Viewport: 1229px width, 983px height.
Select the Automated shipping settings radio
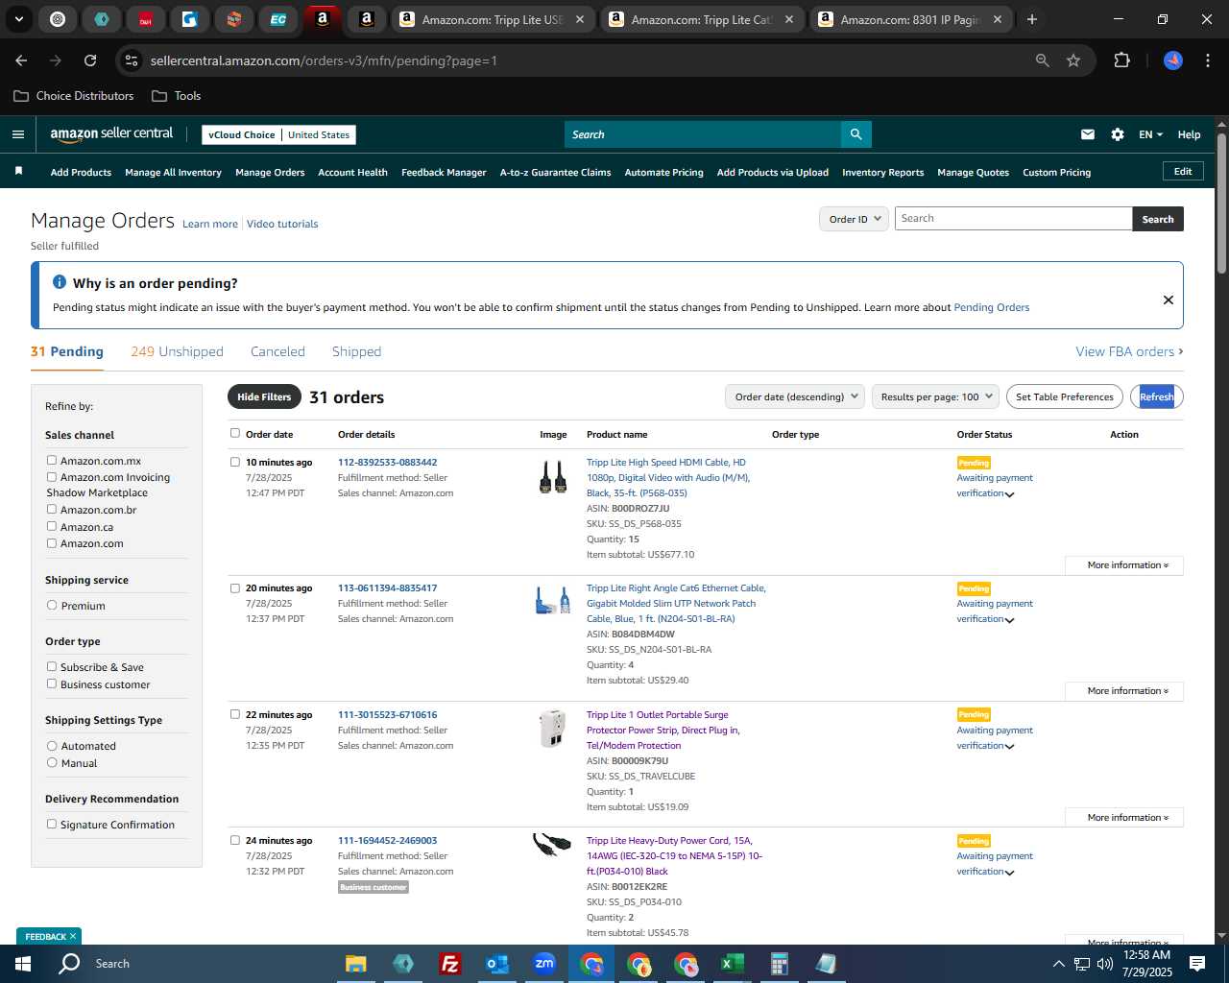pos(52,745)
